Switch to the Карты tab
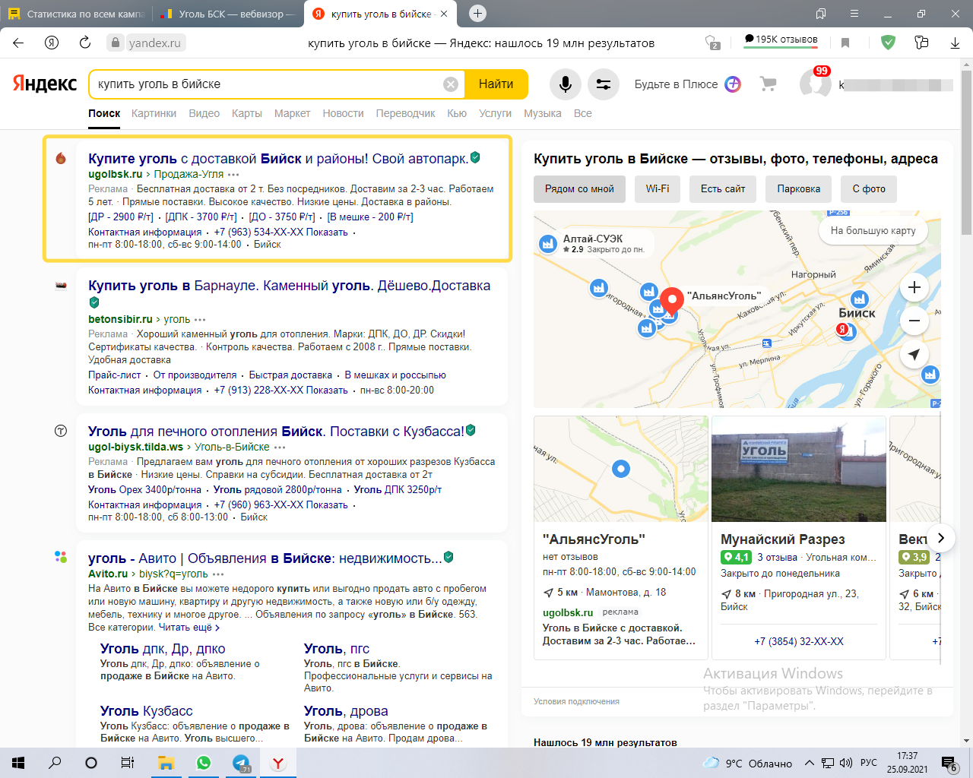This screenshot has height=778, width=973. [247, 113]
